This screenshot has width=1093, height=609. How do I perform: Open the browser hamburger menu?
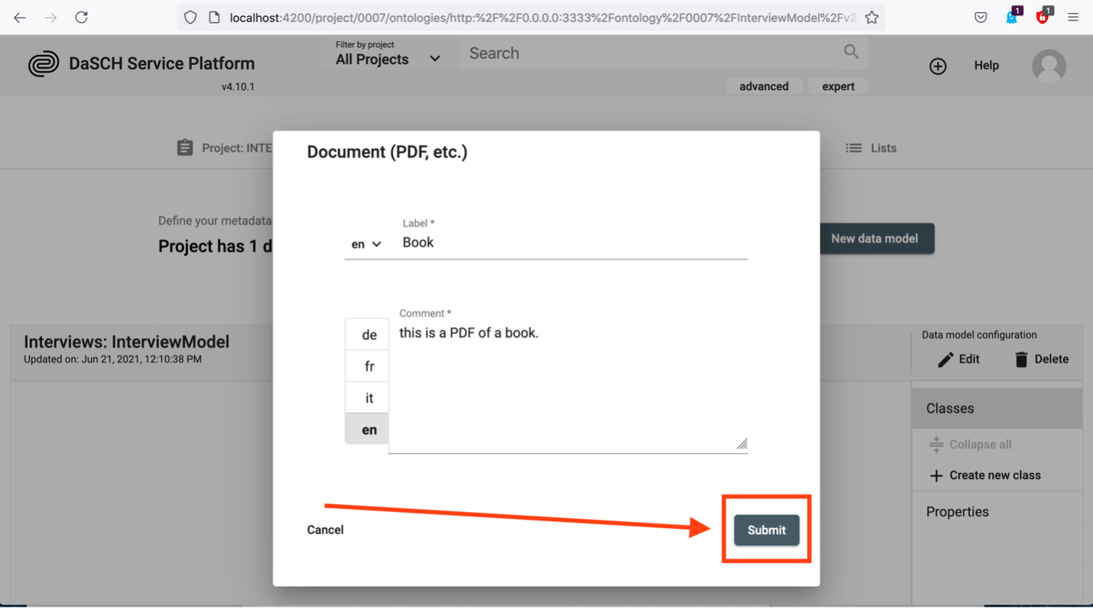pos(1073,18)
